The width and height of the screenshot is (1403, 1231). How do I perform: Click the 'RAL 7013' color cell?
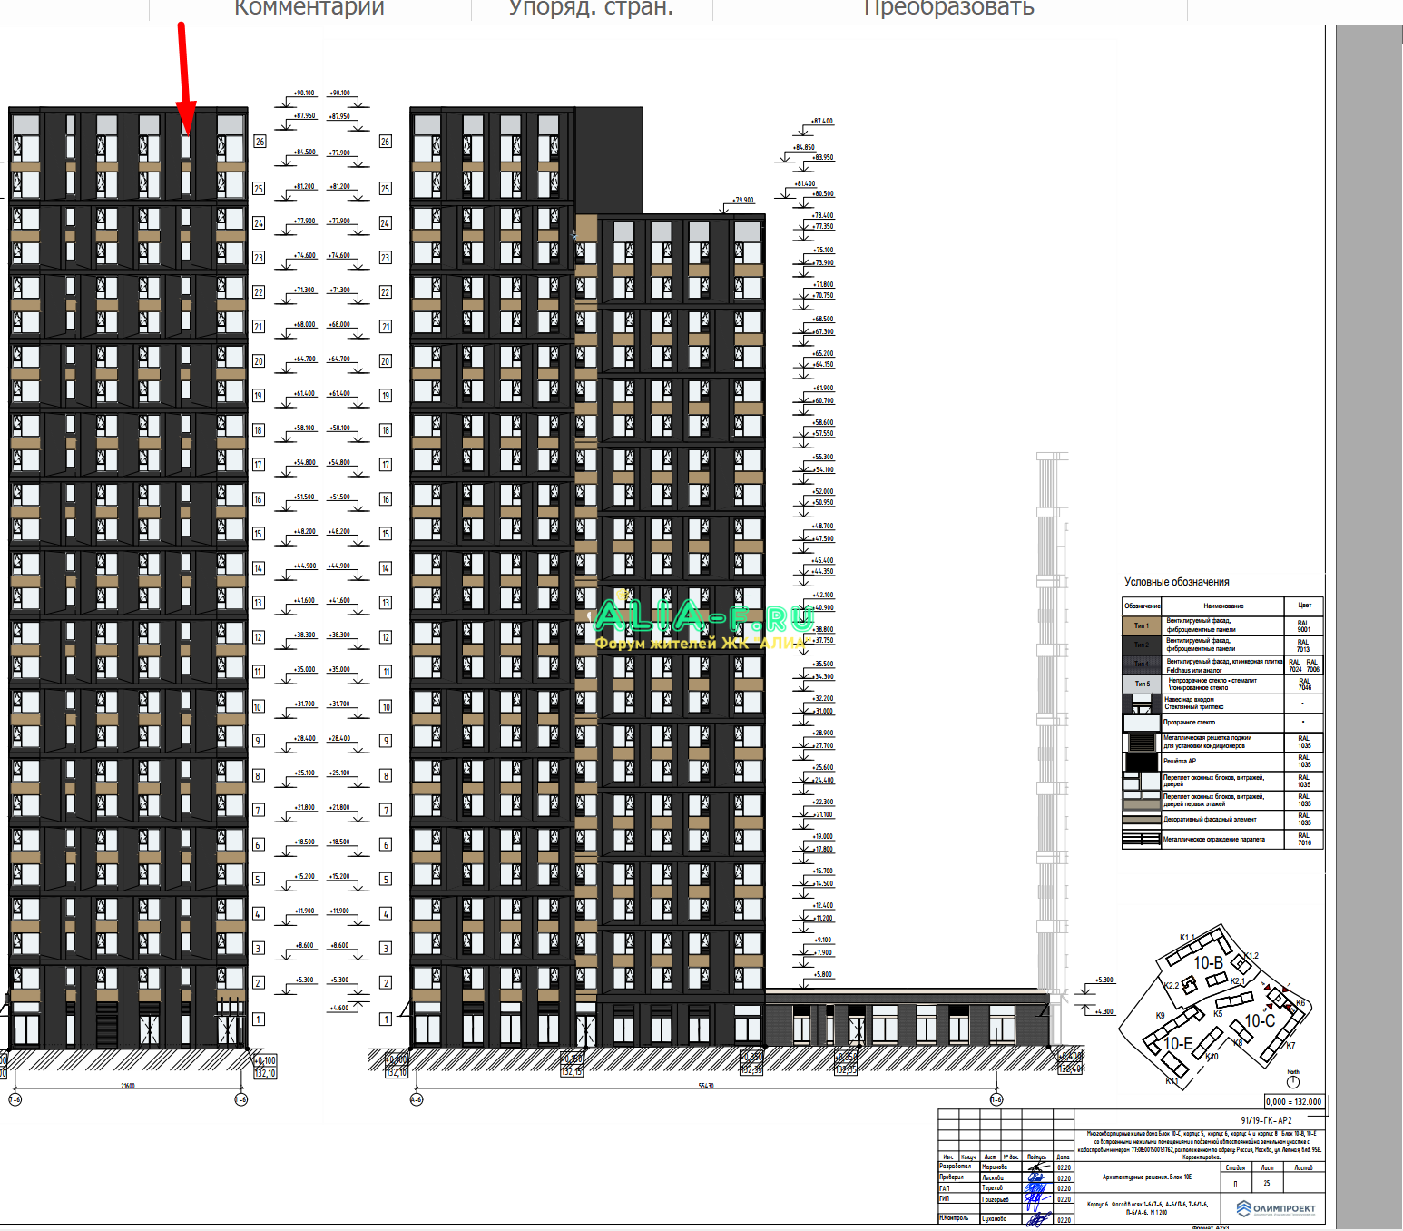[1303, 645]
